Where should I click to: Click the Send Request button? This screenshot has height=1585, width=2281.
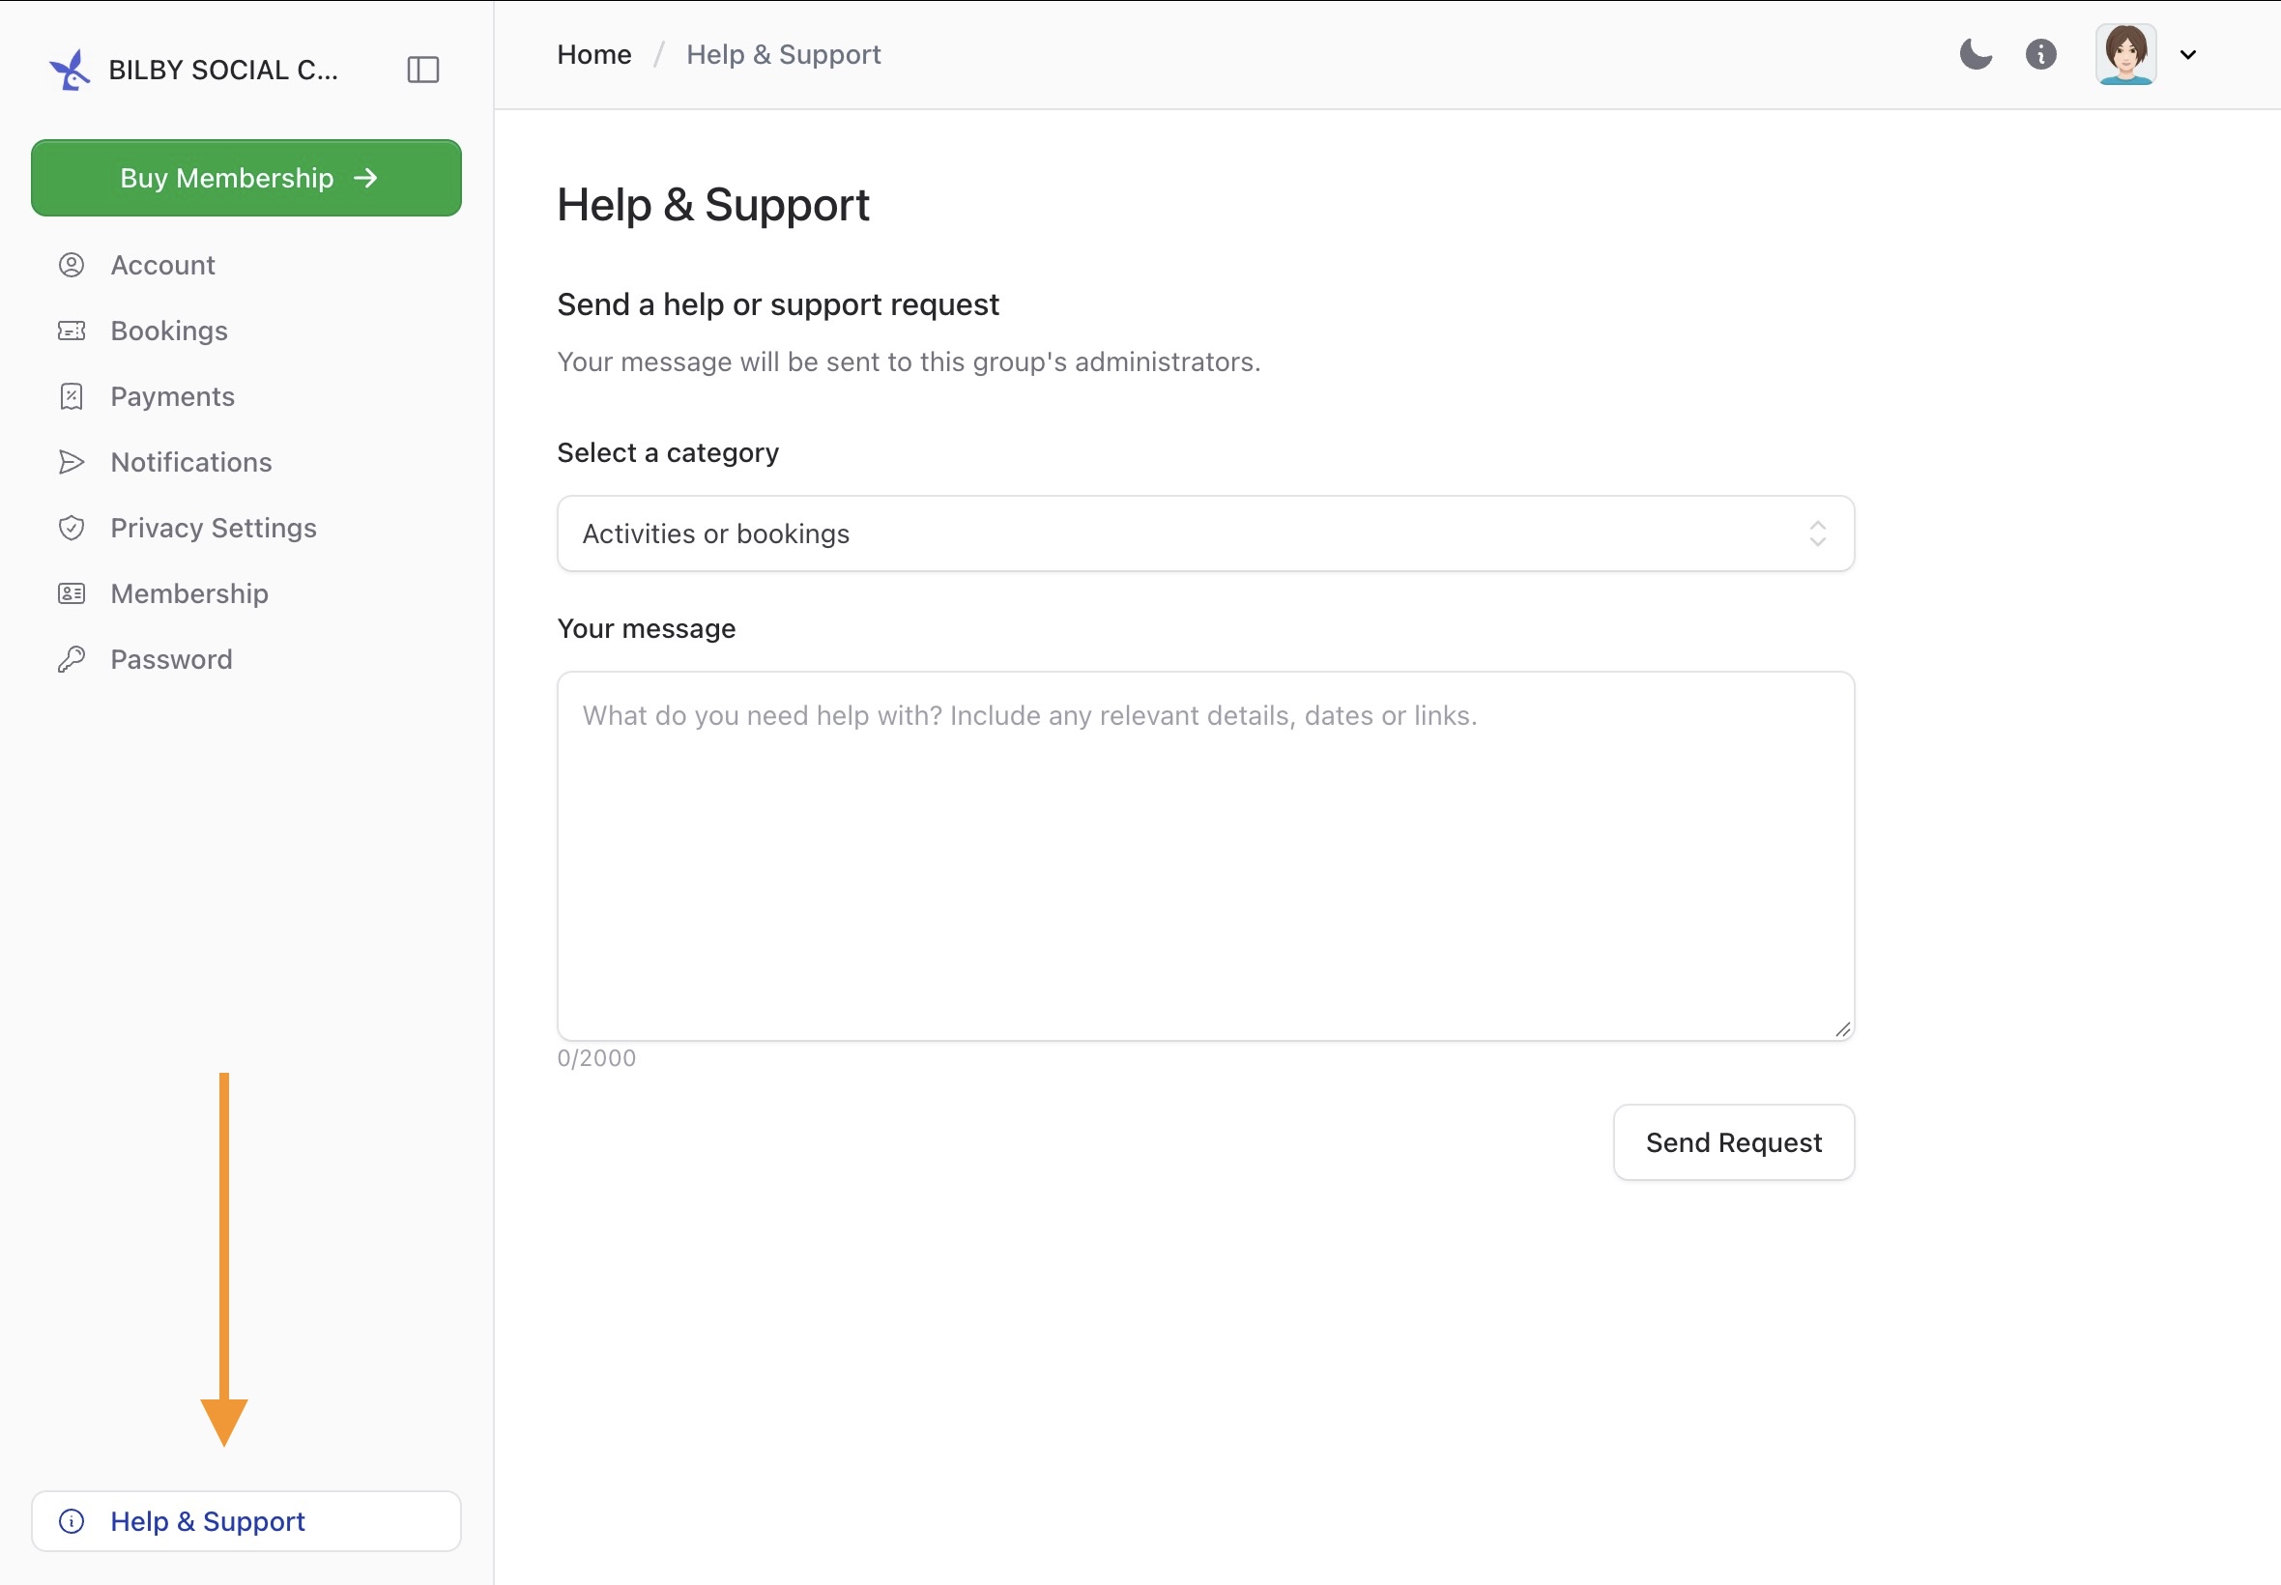tap(1734, 1142)
